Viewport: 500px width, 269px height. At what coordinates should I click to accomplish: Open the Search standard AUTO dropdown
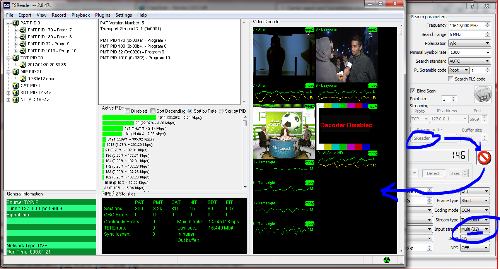pyautogui.click(x=469, y=61)
